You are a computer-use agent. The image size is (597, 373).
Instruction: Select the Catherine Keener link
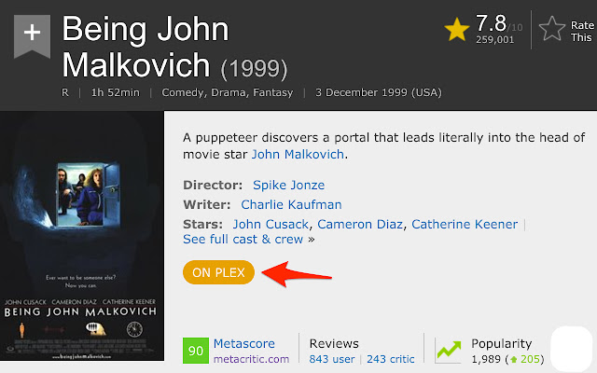[465, 224]
